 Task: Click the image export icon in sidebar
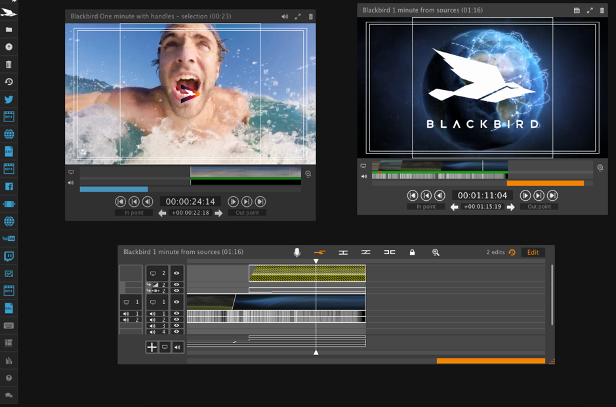click(x=9, y=273)
